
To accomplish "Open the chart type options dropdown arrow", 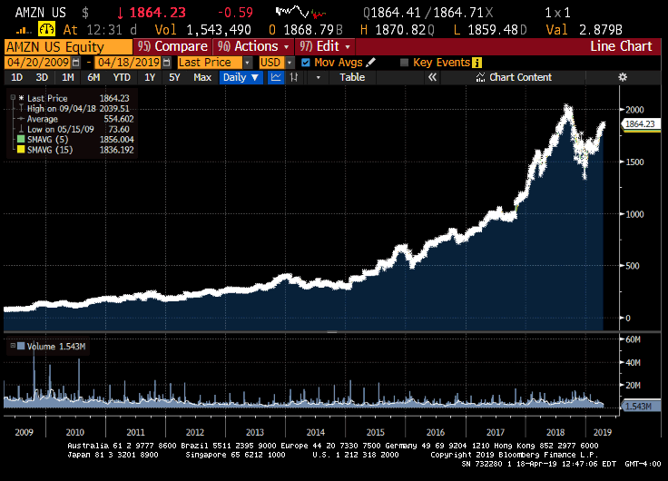I will [x=318, y=77].
